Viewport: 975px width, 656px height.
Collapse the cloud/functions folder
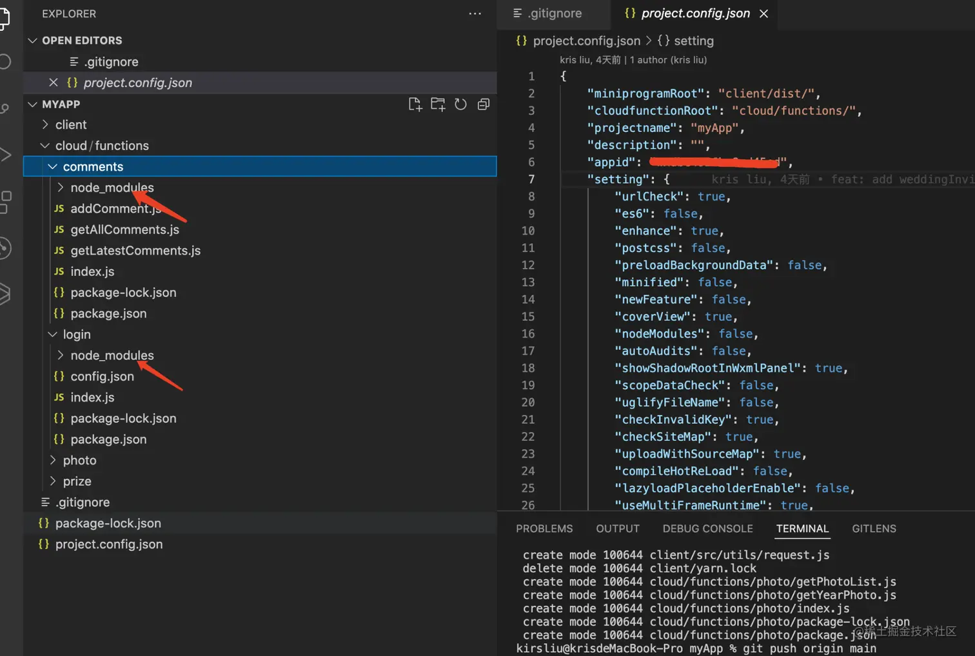click(45, 146)
